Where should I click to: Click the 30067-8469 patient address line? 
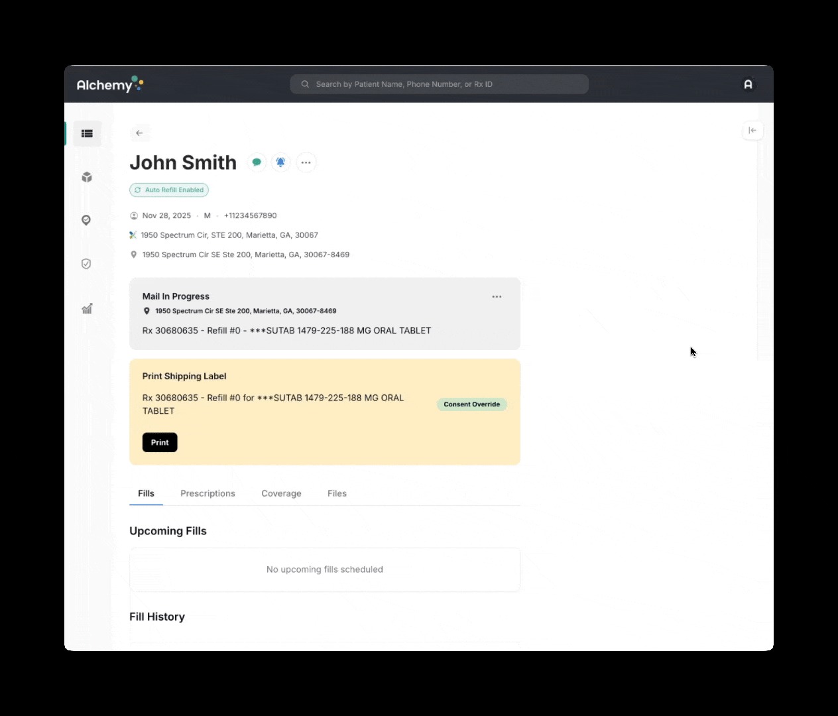click(246, 255)
